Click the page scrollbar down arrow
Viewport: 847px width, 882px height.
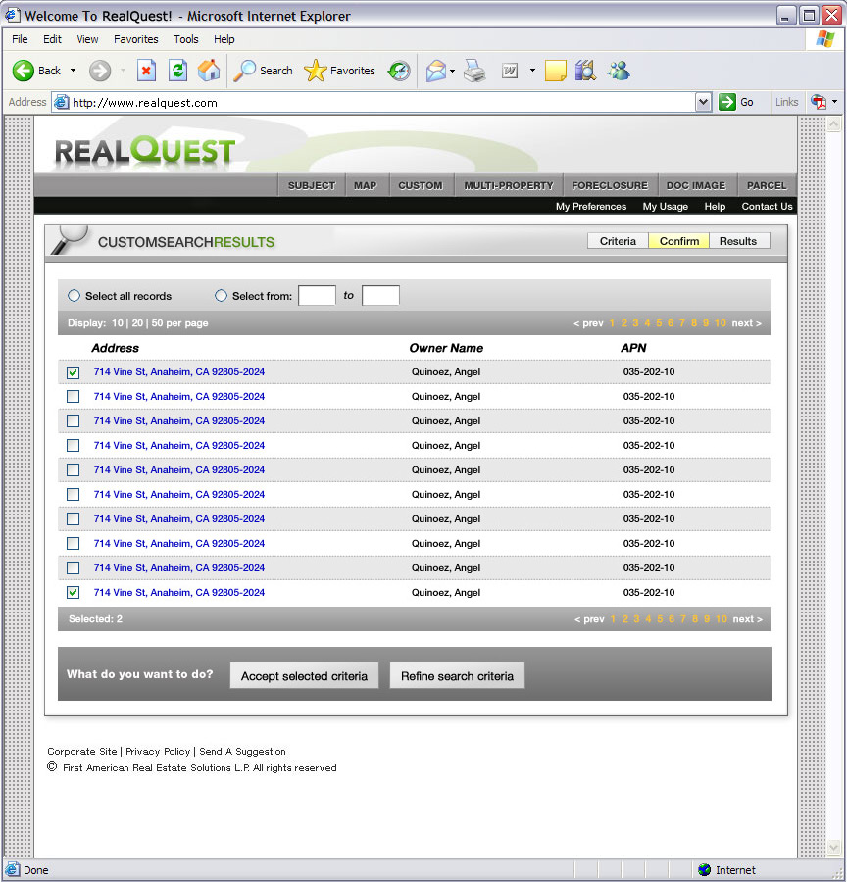834,846
